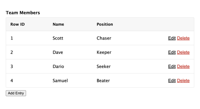
Task: Select the Row ID column header
Action: point(18,24)
